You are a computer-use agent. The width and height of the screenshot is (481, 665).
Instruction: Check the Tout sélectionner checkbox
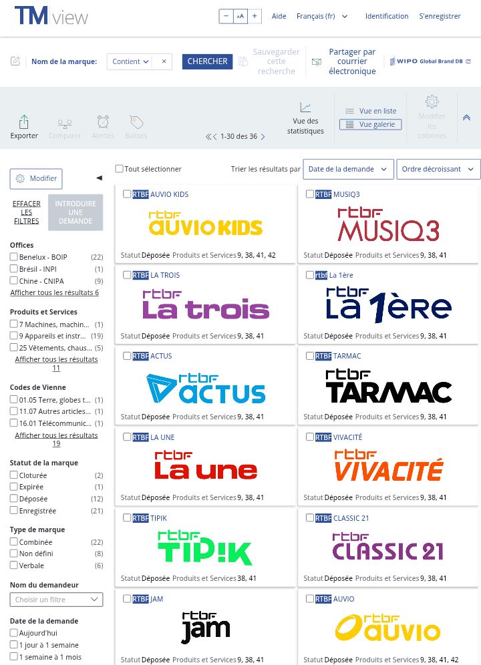pyautogui.click(x=120, y=169)
